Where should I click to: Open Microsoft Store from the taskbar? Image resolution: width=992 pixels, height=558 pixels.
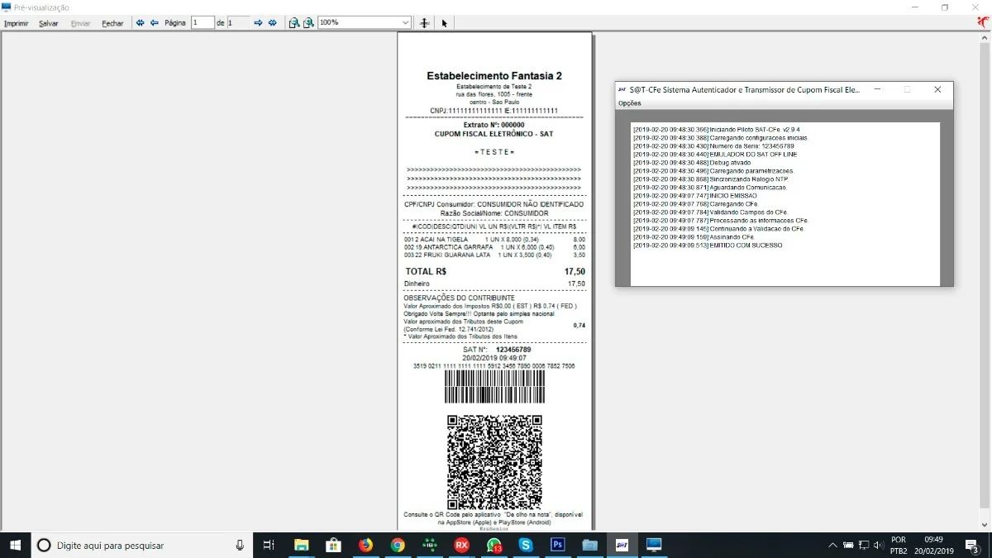[333, 546]
